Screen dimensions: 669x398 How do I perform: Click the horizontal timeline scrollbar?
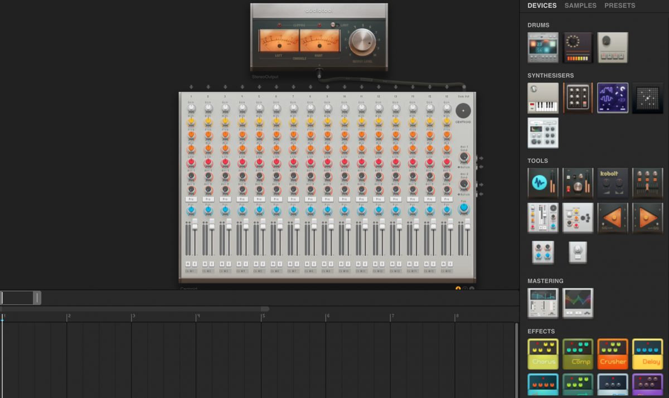[134, 308]
